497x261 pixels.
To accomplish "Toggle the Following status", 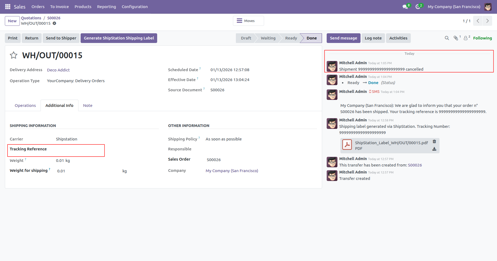I will (482, 38).
